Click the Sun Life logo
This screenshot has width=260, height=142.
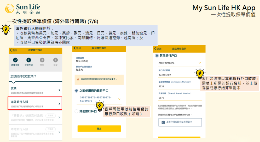pyautogui.click(x=22, y=9)
